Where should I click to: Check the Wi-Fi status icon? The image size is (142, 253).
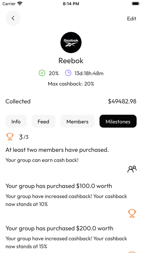coord(20,4)
